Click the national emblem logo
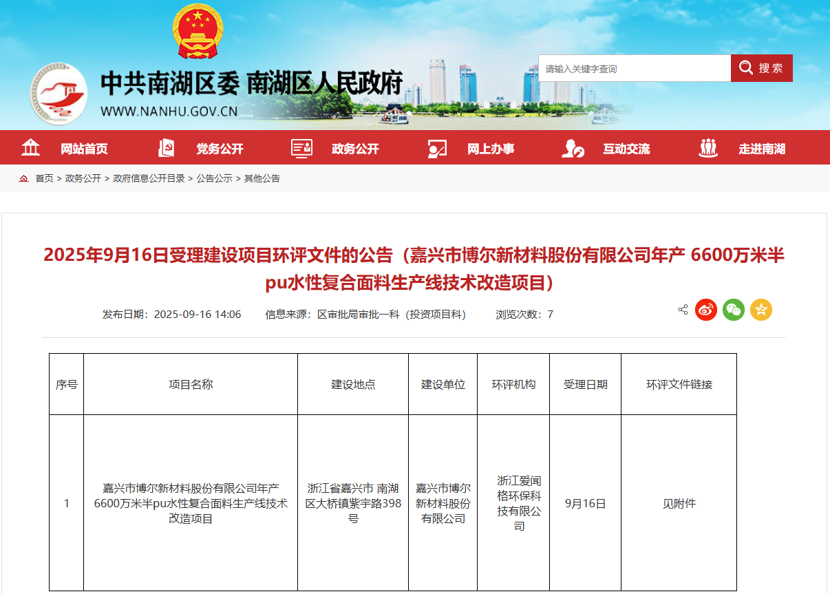The height and width of the screenshot is (594, 830). tap(198, 32)
